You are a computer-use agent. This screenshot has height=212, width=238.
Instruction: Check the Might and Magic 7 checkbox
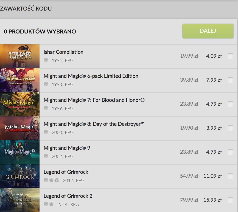point(230,104)
